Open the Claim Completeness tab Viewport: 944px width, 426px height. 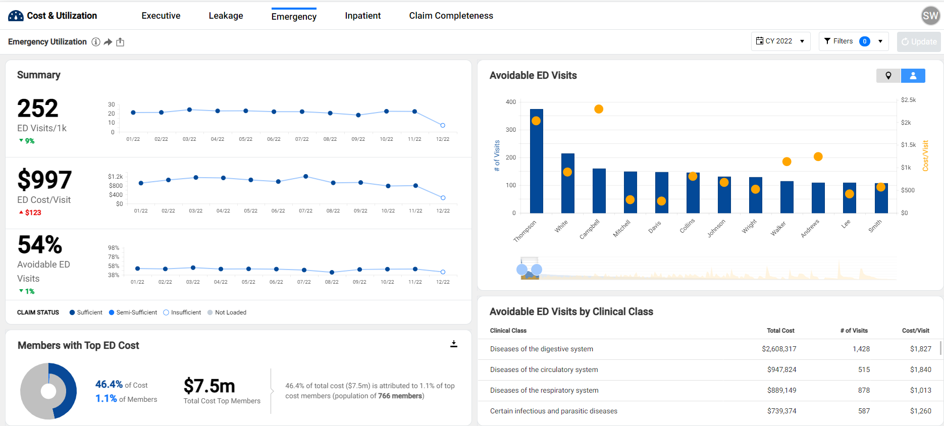click(451, 16)
